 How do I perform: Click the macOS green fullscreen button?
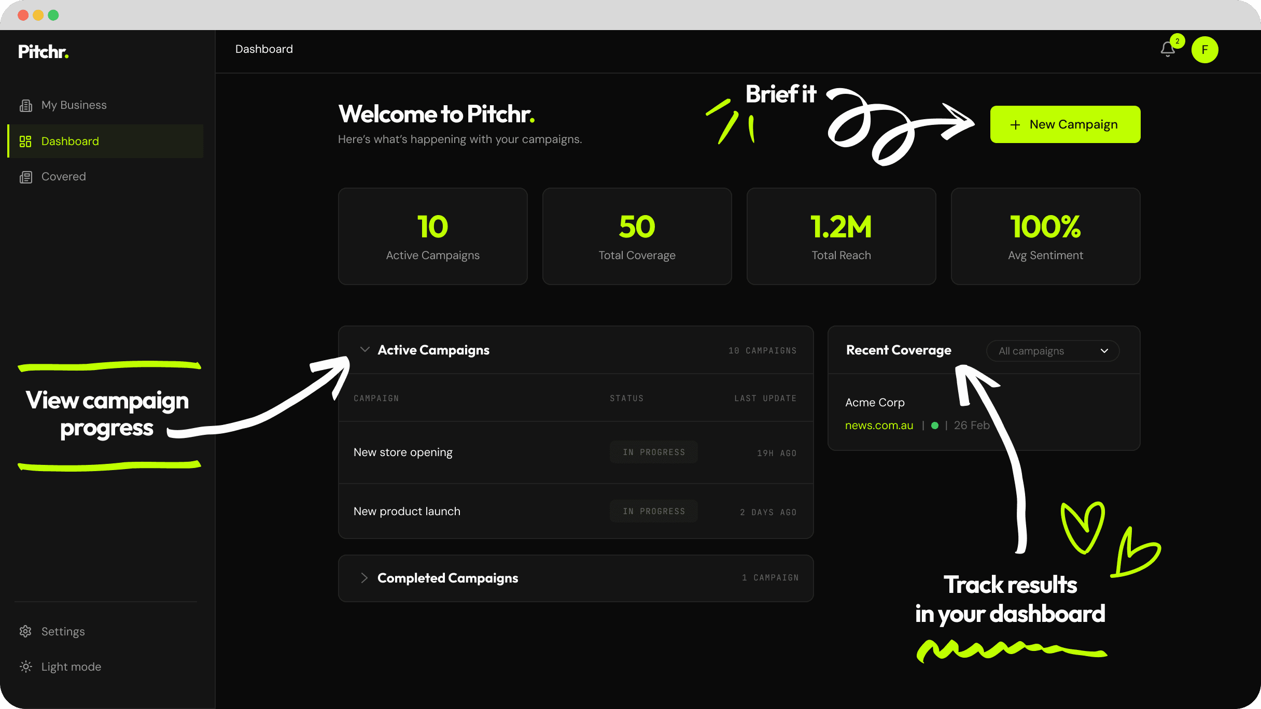pyautogui.click(x=53, y=15)
